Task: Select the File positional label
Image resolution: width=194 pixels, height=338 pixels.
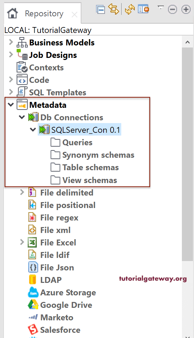Action: pos(68,206)
